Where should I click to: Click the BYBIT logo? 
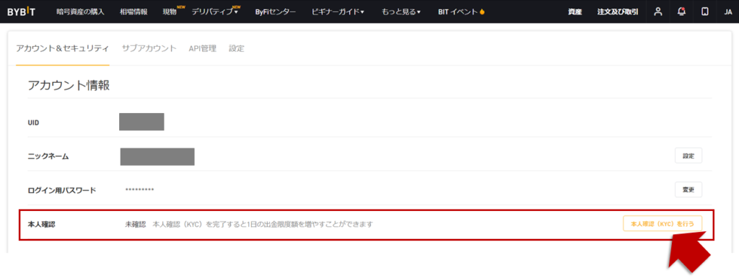click(21, 12)
